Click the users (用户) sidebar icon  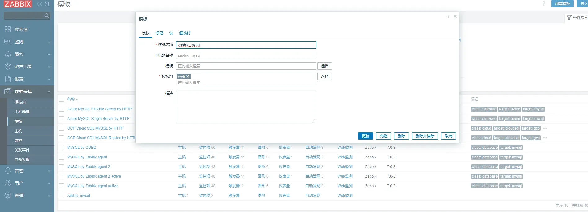(x=8, y=183)
